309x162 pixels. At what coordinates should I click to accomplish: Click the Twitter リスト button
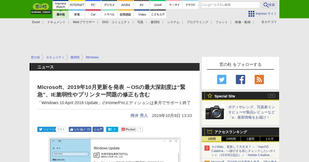(61, 129)
